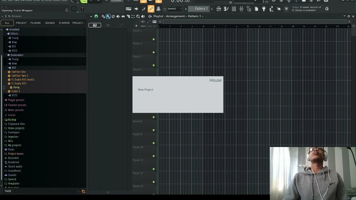Open the plugin picker plug icon

[x=264, y=9]
